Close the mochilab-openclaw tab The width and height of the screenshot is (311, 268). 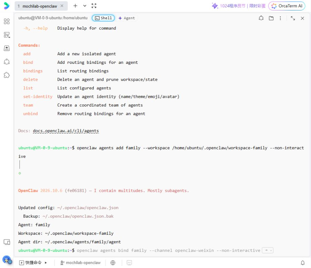[62, 6]
